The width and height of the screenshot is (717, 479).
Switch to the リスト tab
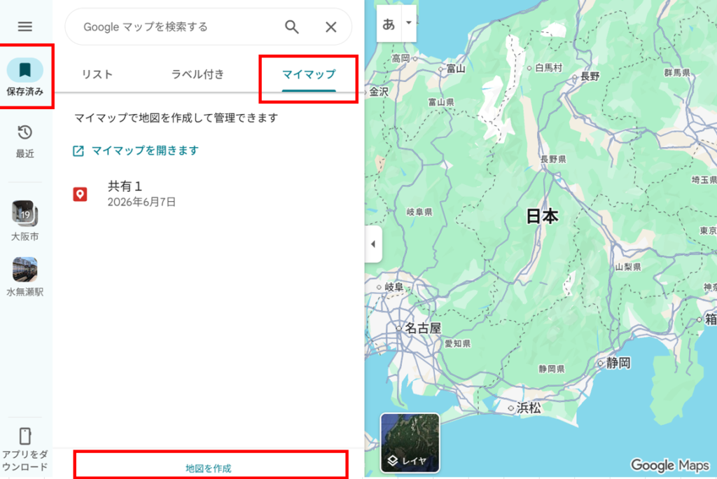[97, 74]
